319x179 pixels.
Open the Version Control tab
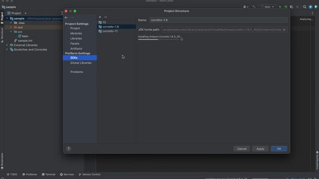click(x=90, y=175)
